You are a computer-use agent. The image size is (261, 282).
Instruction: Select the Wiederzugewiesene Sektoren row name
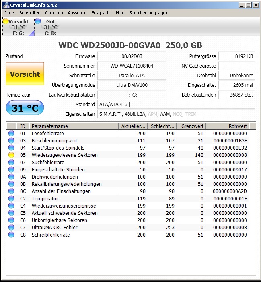tap(64, 155)
